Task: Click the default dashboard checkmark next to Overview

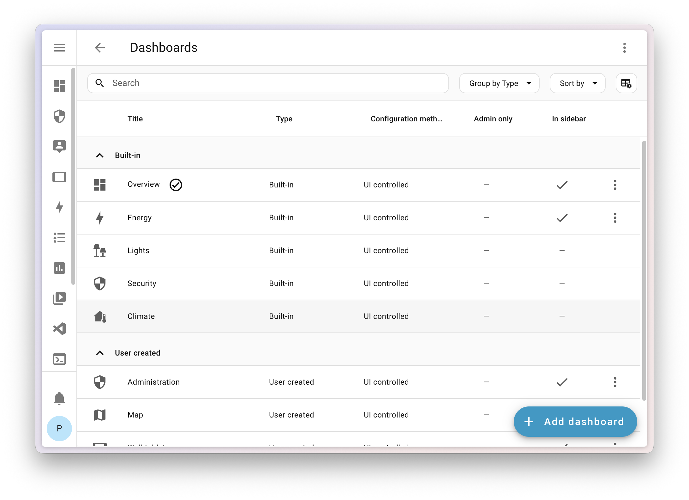Action: coord(176,185)
